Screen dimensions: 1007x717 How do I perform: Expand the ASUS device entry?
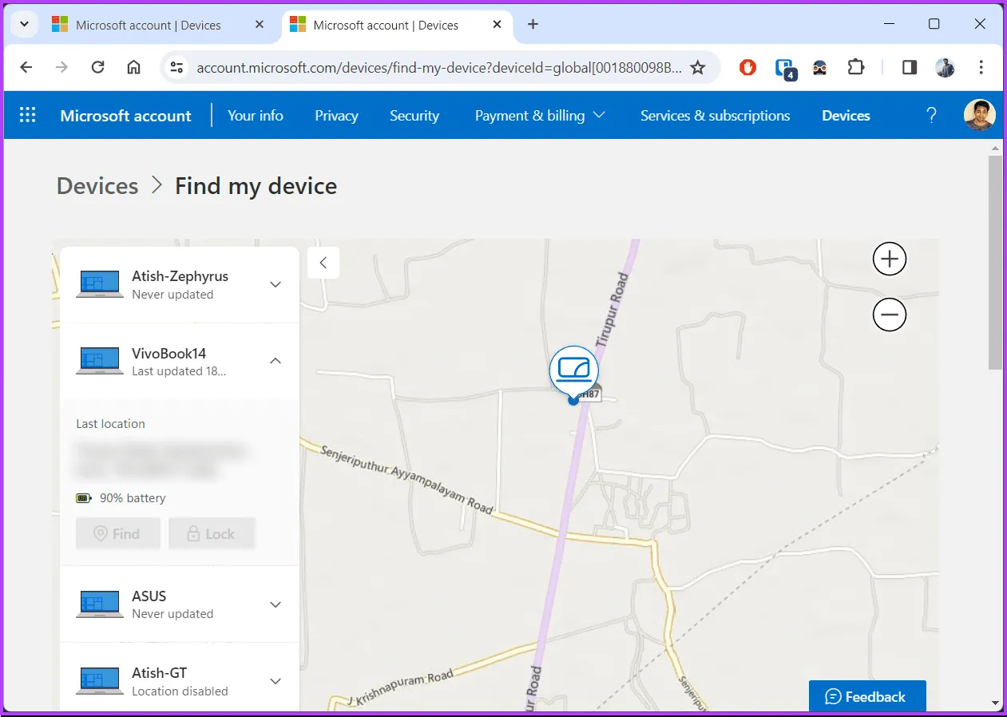[x=275, y=604]
